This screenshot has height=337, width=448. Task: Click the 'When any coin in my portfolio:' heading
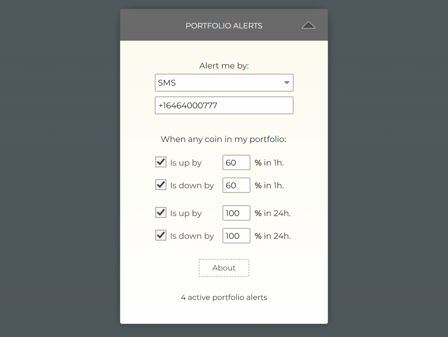[x=224, y=139]
